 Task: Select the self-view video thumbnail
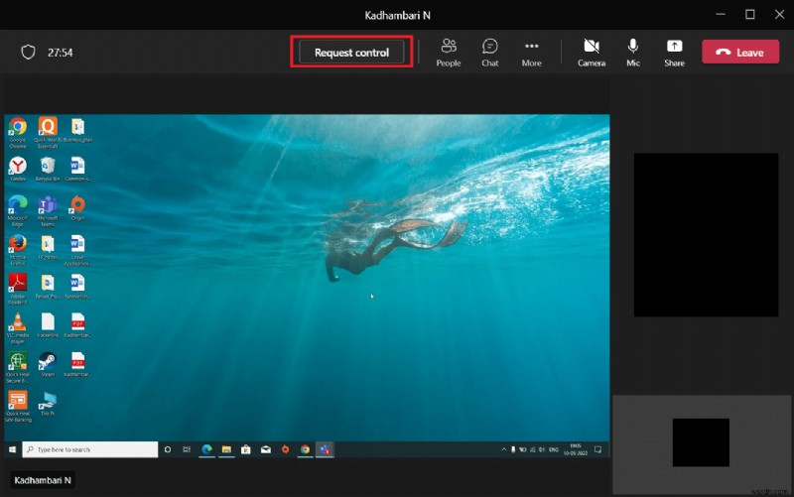(x=701, y=442)
